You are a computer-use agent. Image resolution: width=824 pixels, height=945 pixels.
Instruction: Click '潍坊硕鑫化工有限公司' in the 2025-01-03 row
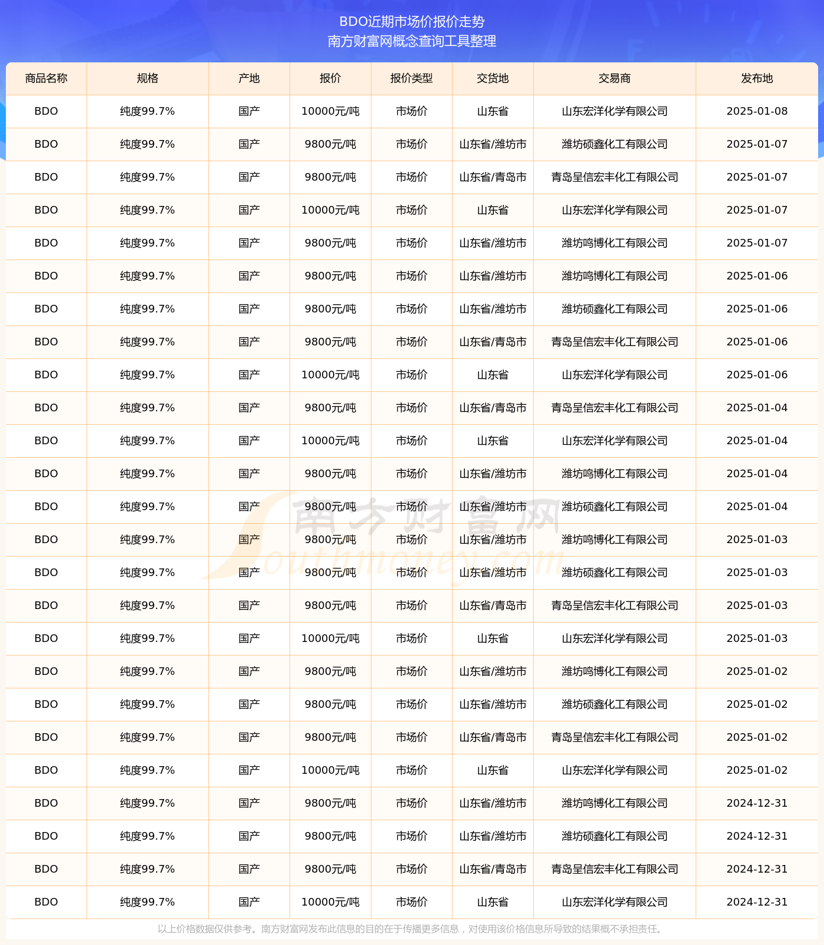(x=614, y=573)
